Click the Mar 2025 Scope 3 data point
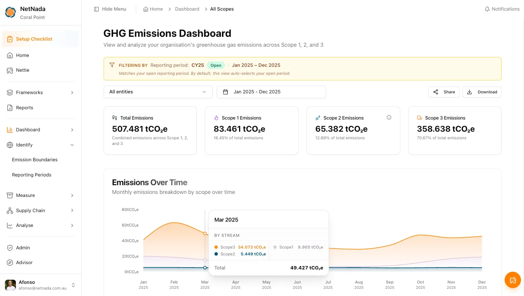 pos(205,233)
